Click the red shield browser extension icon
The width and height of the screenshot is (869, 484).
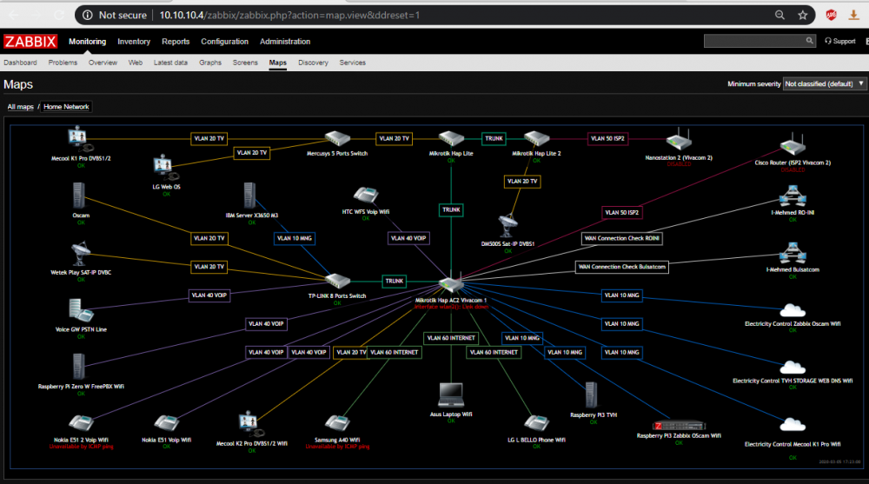coord(831,15)
